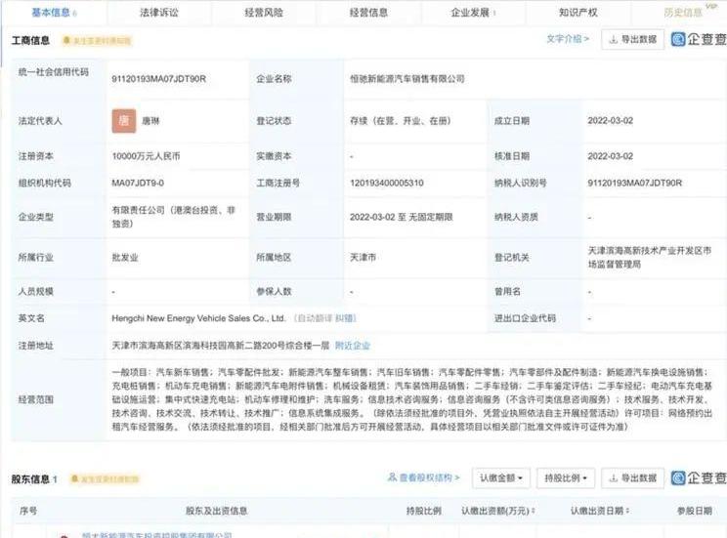Click the bell icon beside 股东信息

(x=74, y=478)
